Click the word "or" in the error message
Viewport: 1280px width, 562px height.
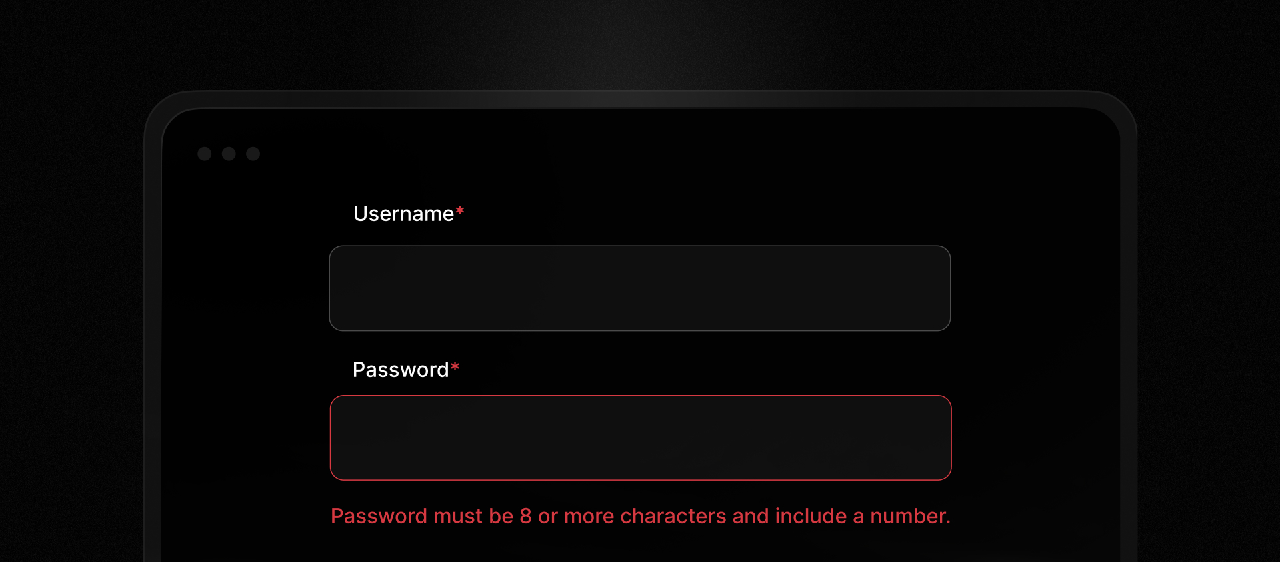(x=548, y=516)
